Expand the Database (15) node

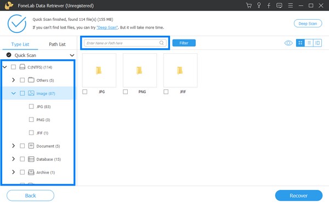click(13, 159)
